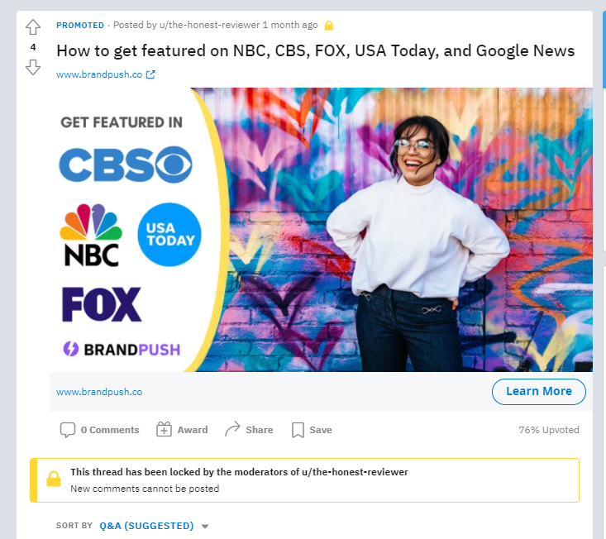Click the promoted ad banner image
The width and height of the screenshot is (606, 539).
(321, 230)
